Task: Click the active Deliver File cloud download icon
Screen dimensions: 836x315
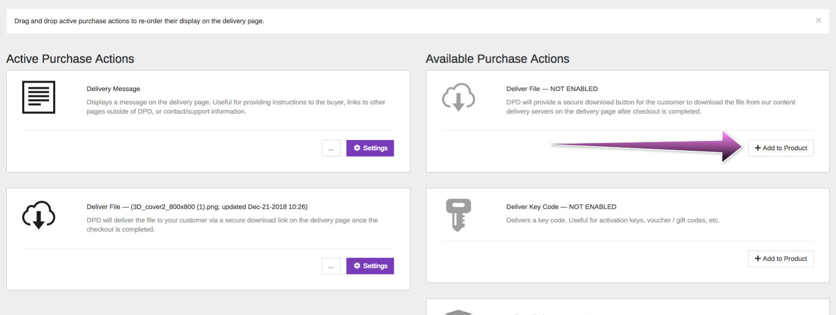Action: (x=39, y=215)
